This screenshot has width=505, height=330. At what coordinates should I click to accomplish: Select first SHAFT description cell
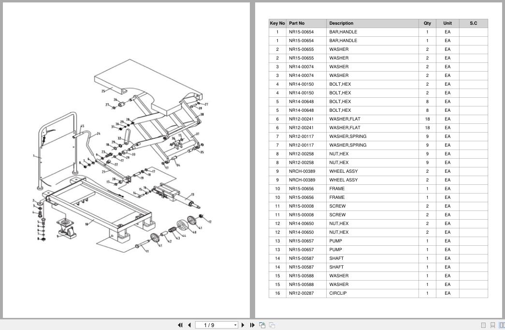373,258
